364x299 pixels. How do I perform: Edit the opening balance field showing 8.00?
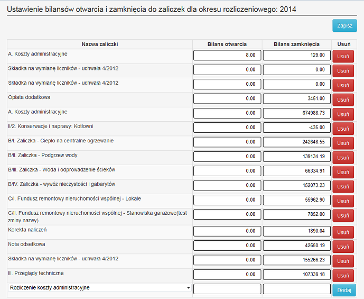[x=227, y=55]
